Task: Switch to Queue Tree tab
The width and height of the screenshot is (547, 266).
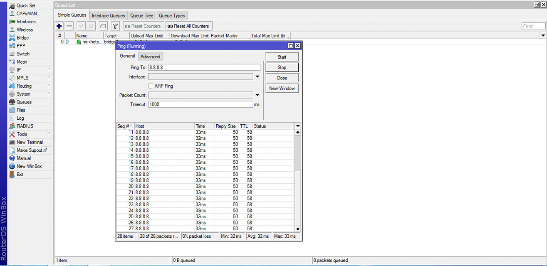Action: point(142,16)
